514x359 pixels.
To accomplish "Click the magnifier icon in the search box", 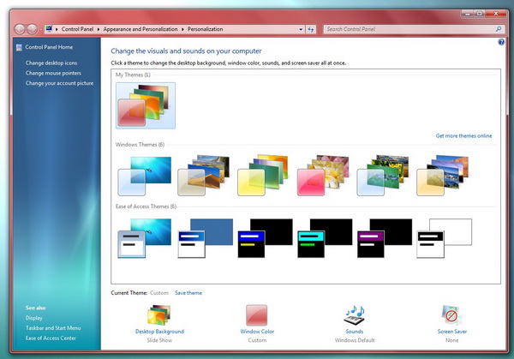I will 499,29.
